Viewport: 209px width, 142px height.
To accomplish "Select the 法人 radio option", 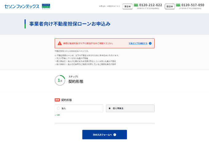I will [79, 108].
